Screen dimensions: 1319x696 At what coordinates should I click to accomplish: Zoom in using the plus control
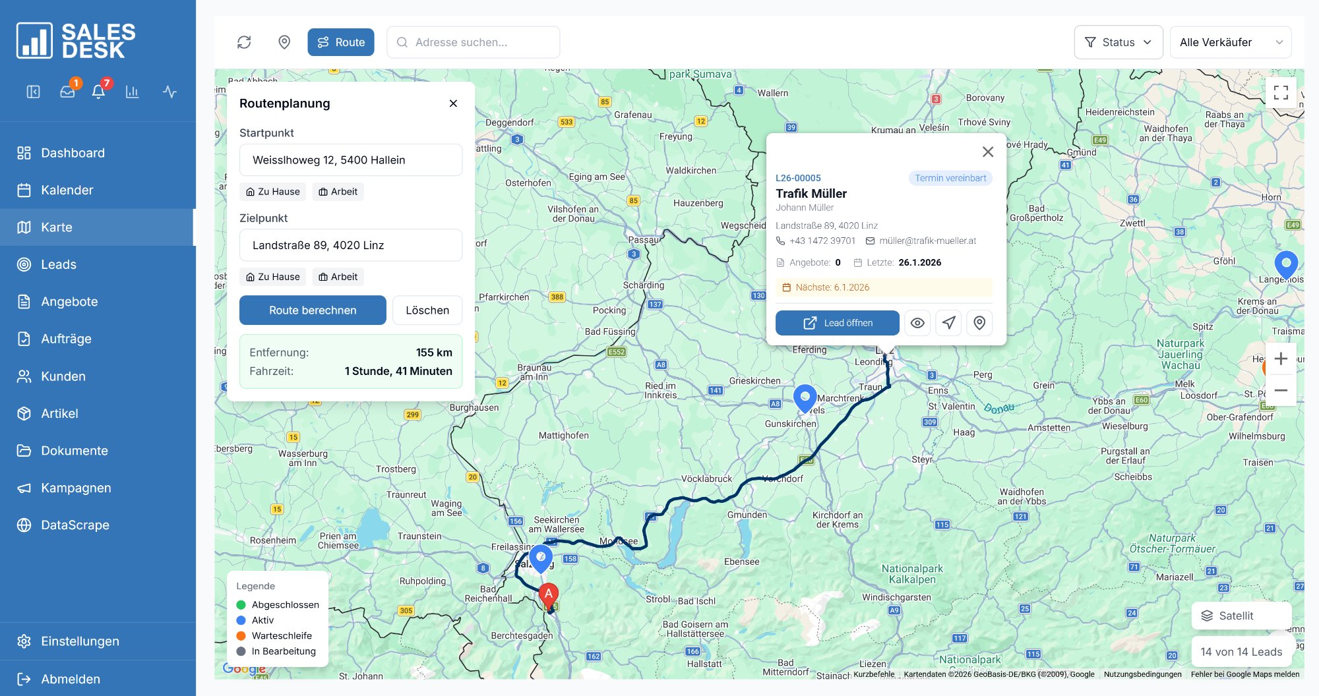pos(1281,358)
